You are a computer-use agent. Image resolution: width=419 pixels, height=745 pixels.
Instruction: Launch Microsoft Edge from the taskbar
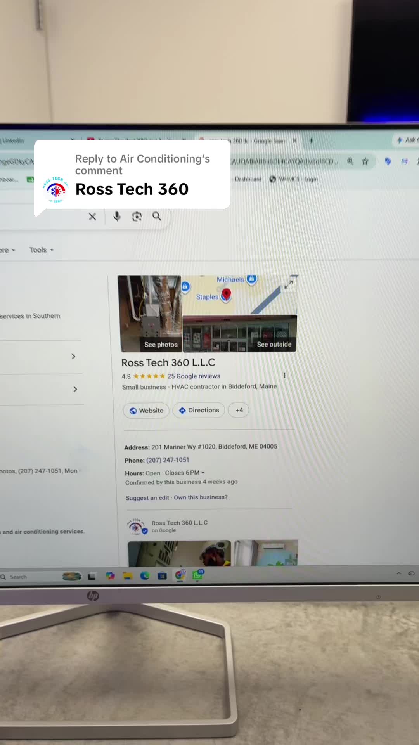point(145,575)
